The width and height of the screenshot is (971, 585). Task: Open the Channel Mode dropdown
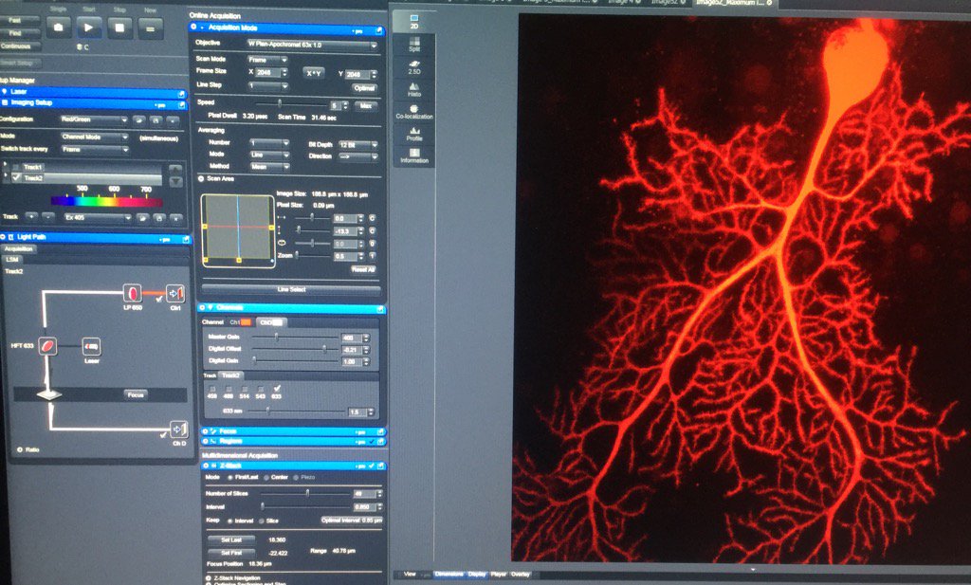point(94,137)
